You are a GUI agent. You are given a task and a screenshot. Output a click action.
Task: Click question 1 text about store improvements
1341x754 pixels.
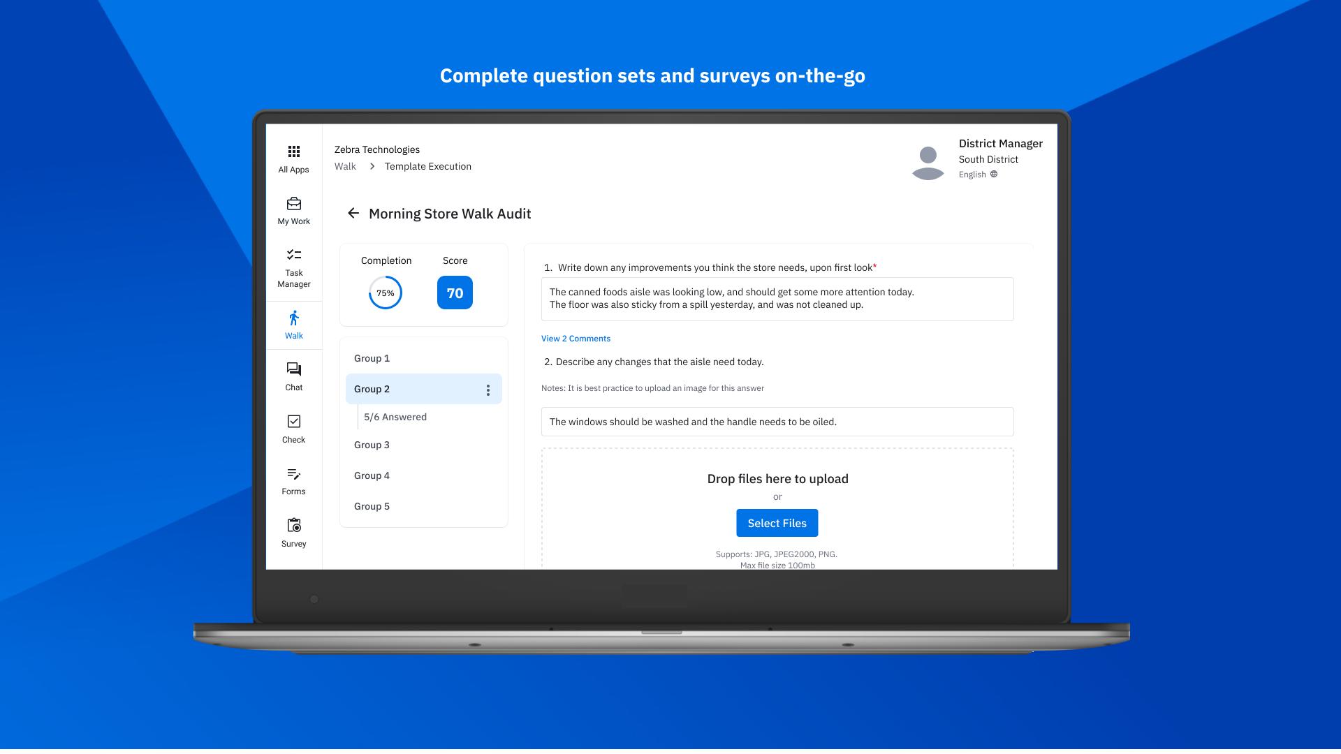(x=710, y=267)
